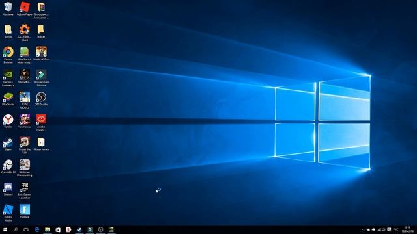Select the Discord desktop shortcut
The width and height of the screenshot is (417, 234).
tap(8, 189)
